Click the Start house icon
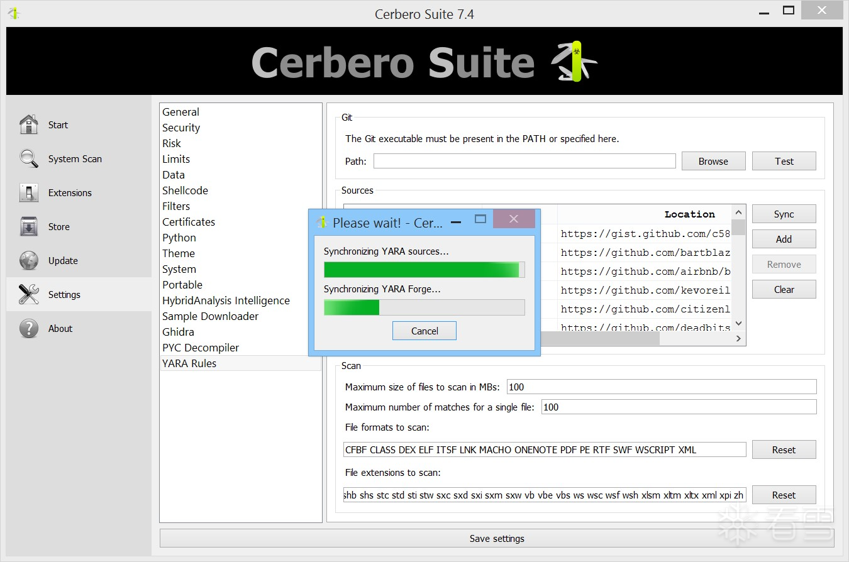The height and width of the screenshot is (562, 849). tap(29, 124)
